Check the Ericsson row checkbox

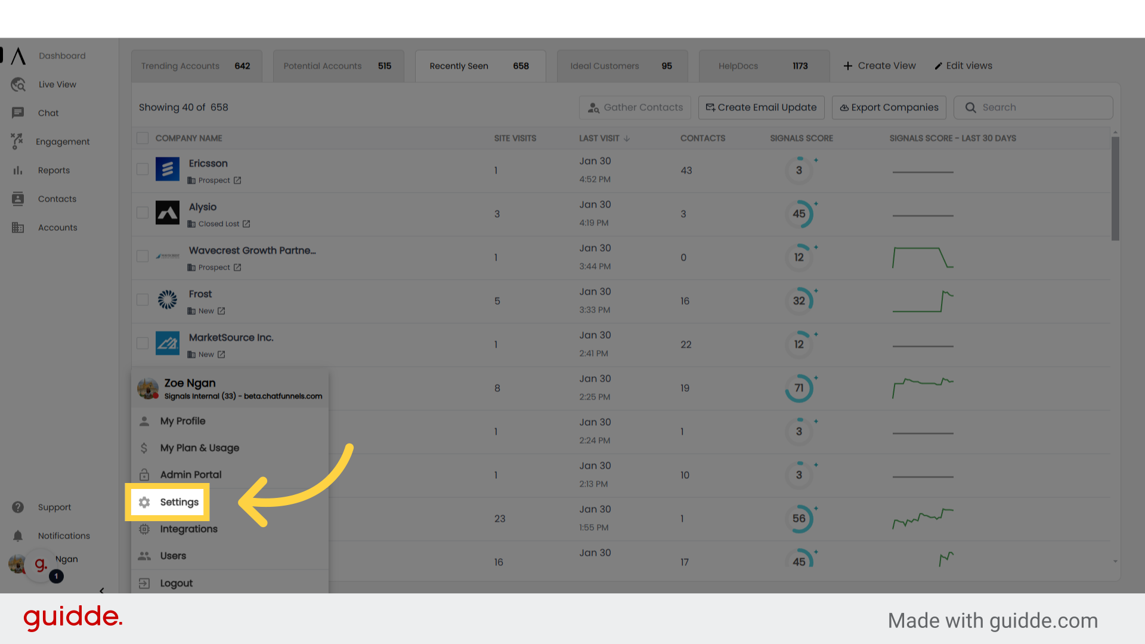click(x=143, y=169)
